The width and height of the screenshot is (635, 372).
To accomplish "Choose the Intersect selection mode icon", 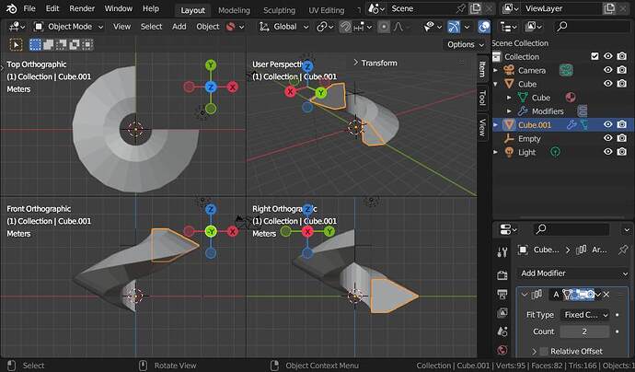I will pyautogui.click(x=87, y=44).
